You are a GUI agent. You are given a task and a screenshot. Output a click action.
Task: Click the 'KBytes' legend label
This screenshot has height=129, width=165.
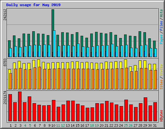click(x=161, y=116)
